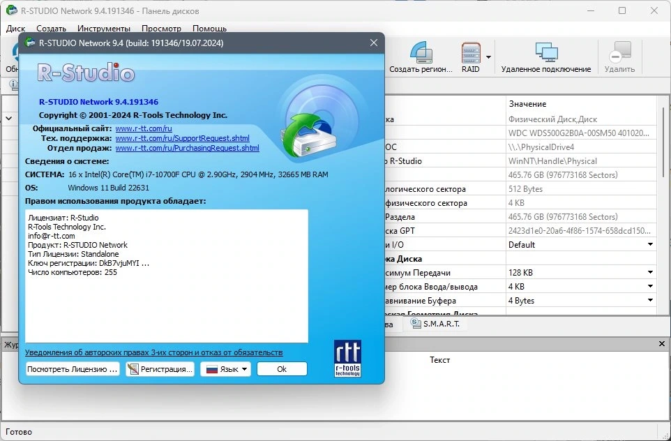
Task: Click the S.M.A.R.T. tab icon
Action: pyautogui.click(x=416, y=324)
